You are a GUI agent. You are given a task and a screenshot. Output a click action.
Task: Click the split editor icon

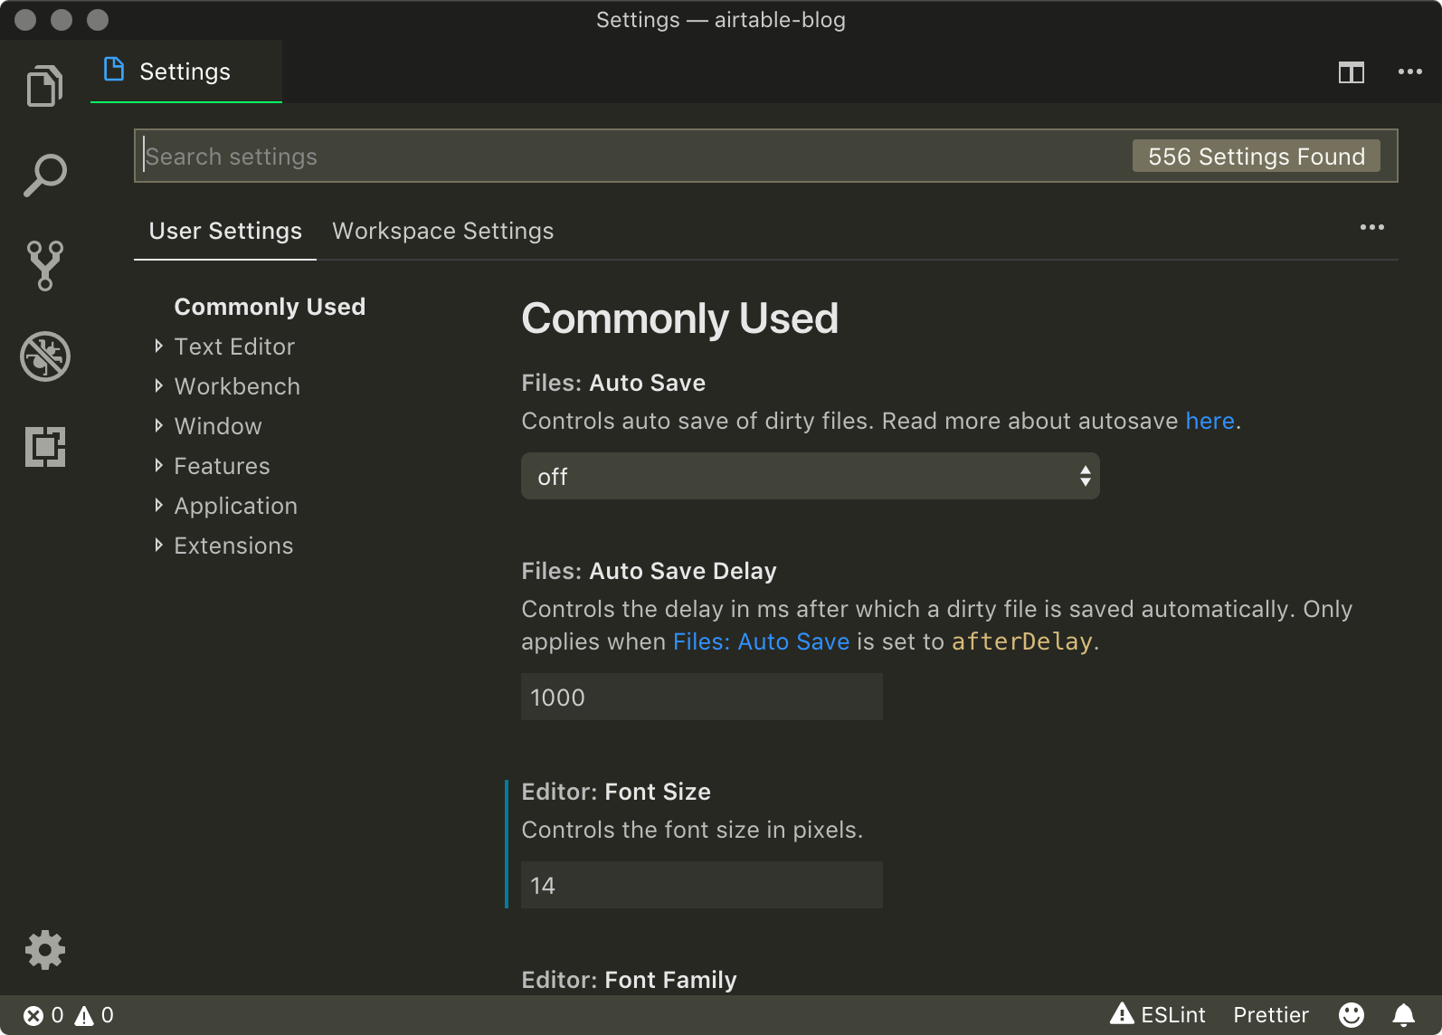click(1351, 72)
